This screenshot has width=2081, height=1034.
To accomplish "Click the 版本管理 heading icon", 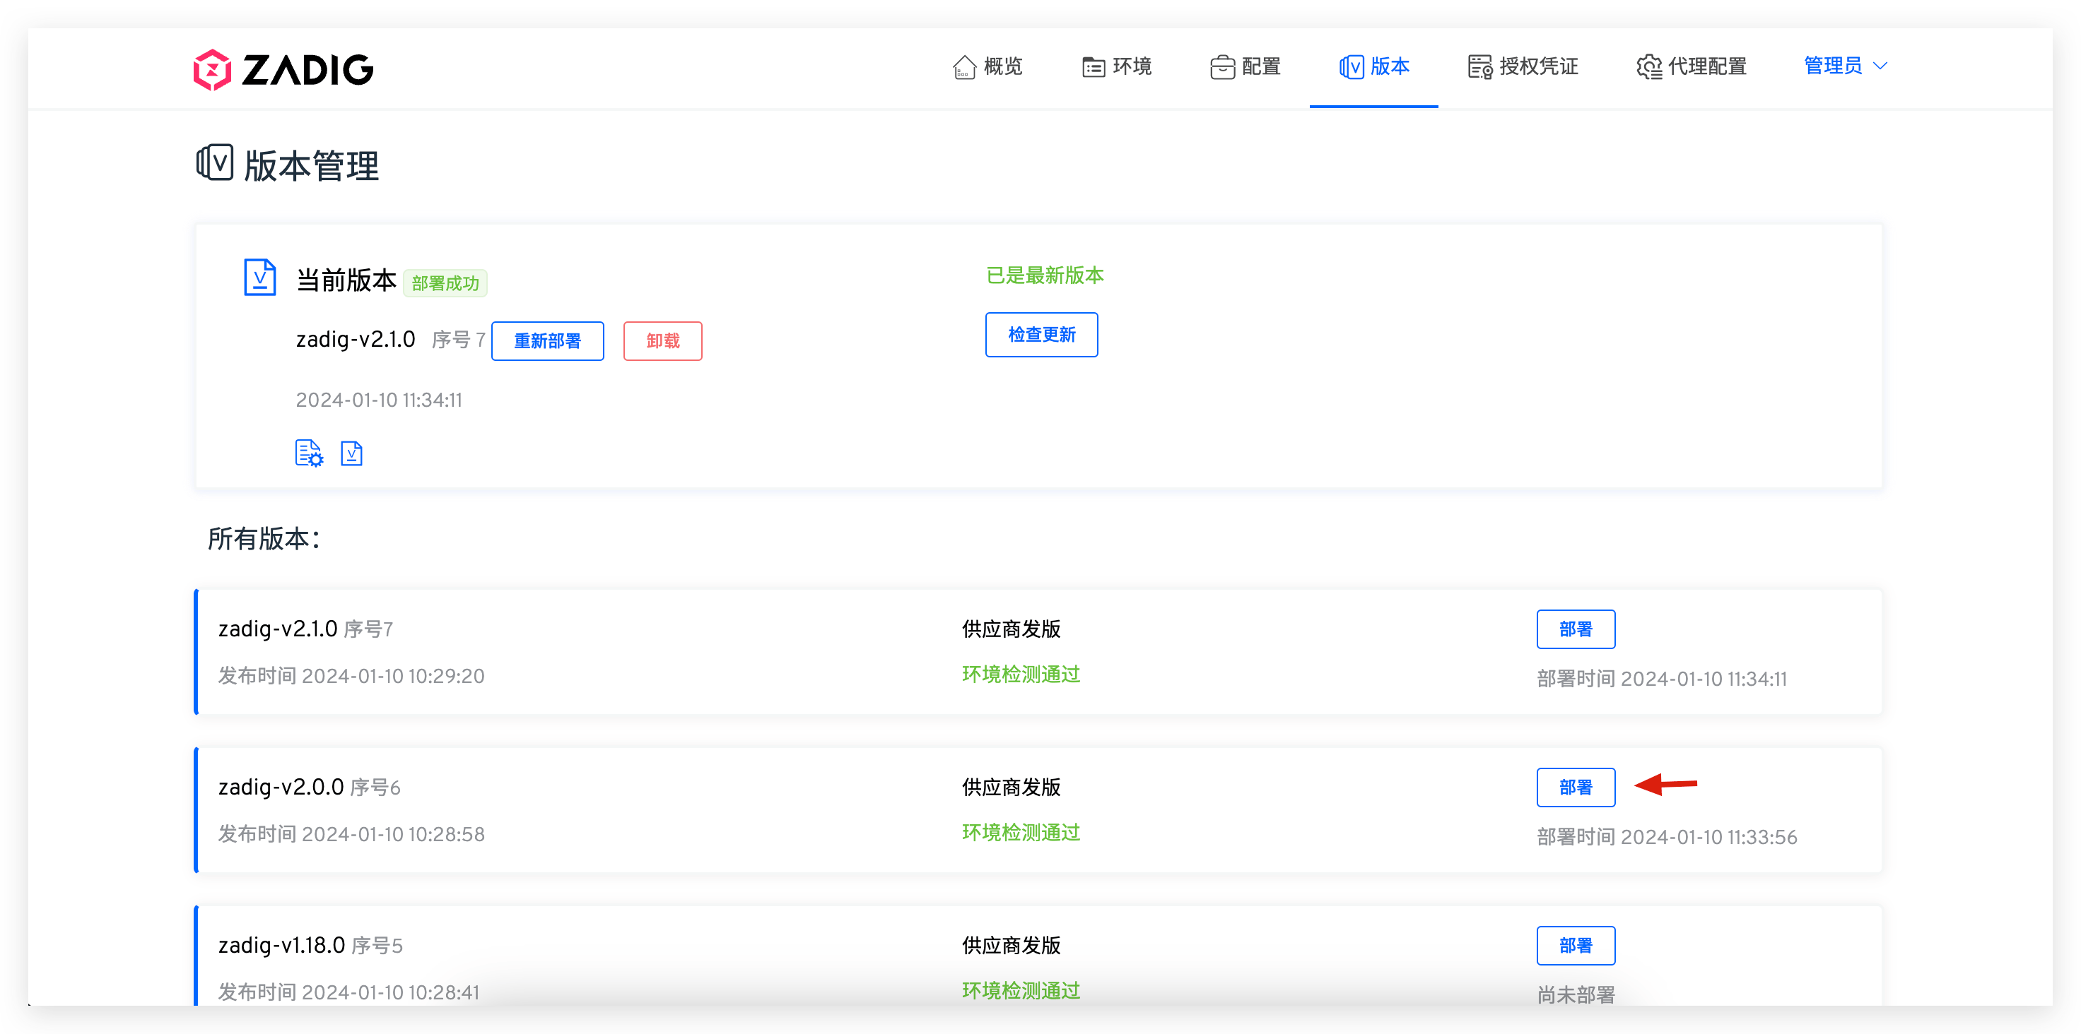I will [x=215, y=163].
